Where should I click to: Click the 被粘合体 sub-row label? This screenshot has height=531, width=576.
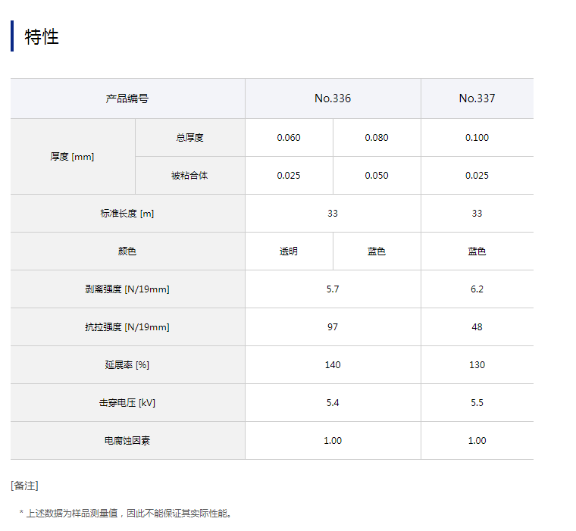189,176
